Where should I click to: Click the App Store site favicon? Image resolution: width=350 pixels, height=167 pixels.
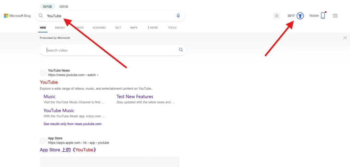pyautogui.click(x=43, y=141)
